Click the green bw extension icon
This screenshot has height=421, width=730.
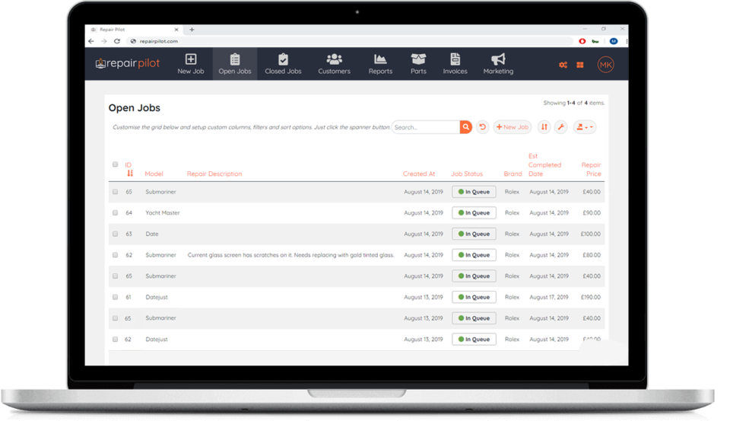[595, 41]
